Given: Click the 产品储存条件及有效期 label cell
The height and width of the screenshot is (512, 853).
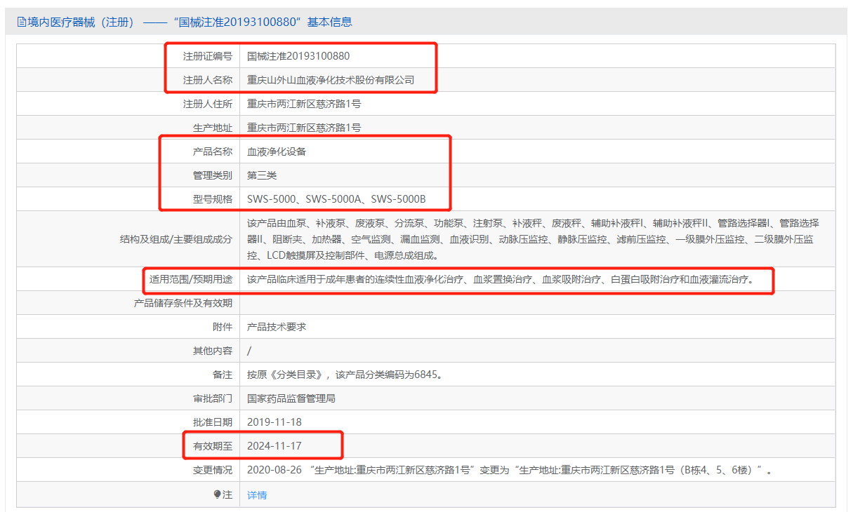Looking at the screenshot, I should [x=128, y=303].
